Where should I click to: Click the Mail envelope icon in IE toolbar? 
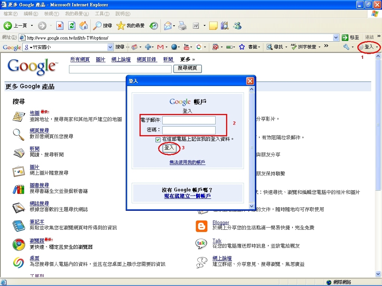point(168,26)
